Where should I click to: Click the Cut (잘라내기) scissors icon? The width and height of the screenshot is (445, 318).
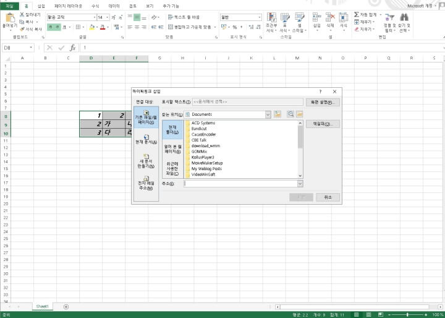pos(22,14)
